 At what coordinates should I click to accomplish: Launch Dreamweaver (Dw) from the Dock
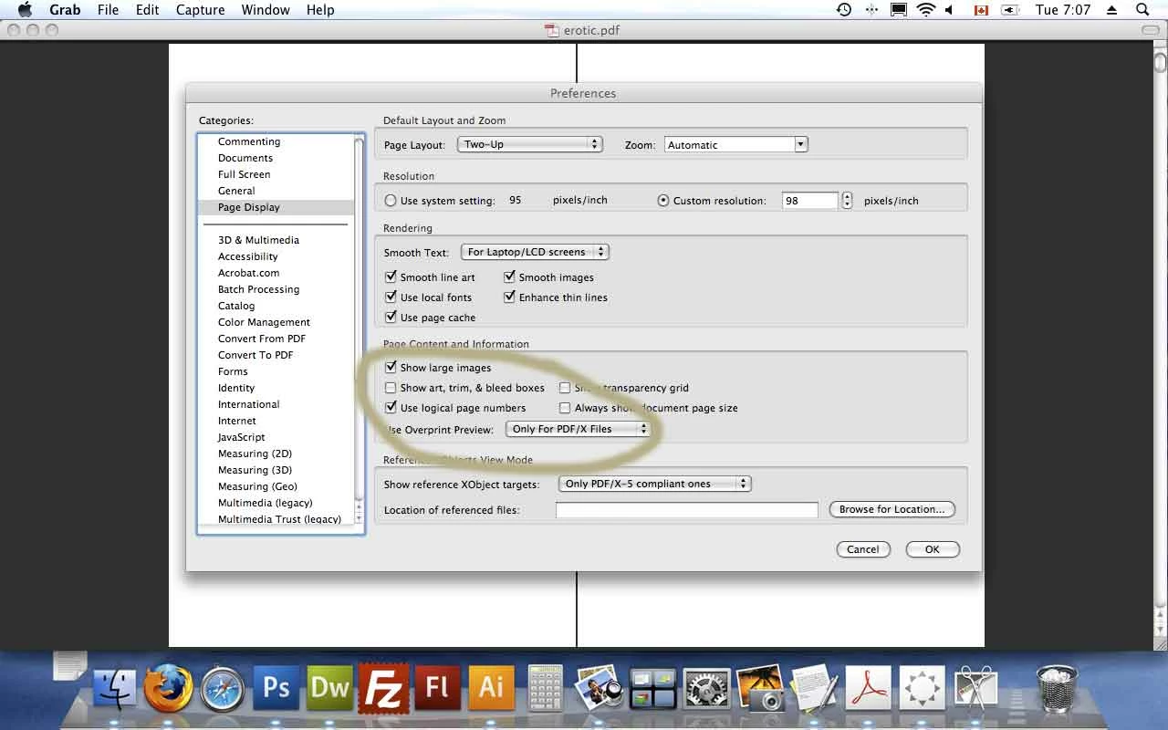pyautogui.click(x=329, y=687)
